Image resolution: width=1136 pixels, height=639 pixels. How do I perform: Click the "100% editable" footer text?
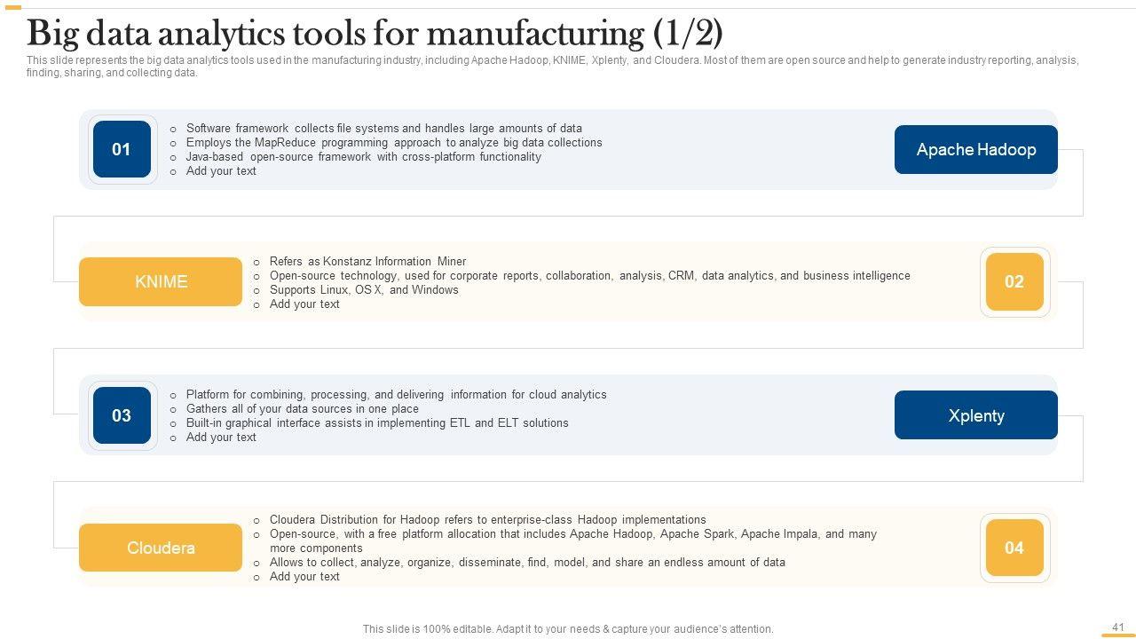point(568,629)
